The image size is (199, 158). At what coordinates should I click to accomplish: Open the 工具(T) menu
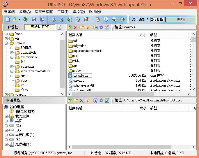click(x=63, y=12)
